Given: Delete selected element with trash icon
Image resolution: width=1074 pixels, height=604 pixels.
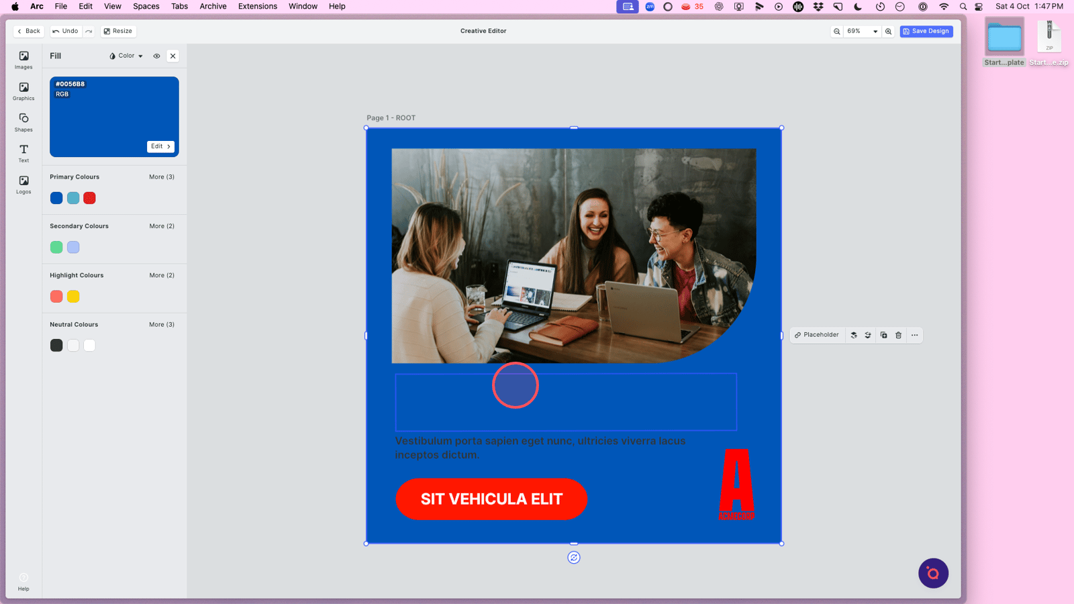Looking at the screenshot, I should click(899, 335).
